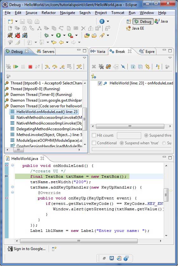Click Drop to Frame icon
178x266 pixels.
(69, 67)
